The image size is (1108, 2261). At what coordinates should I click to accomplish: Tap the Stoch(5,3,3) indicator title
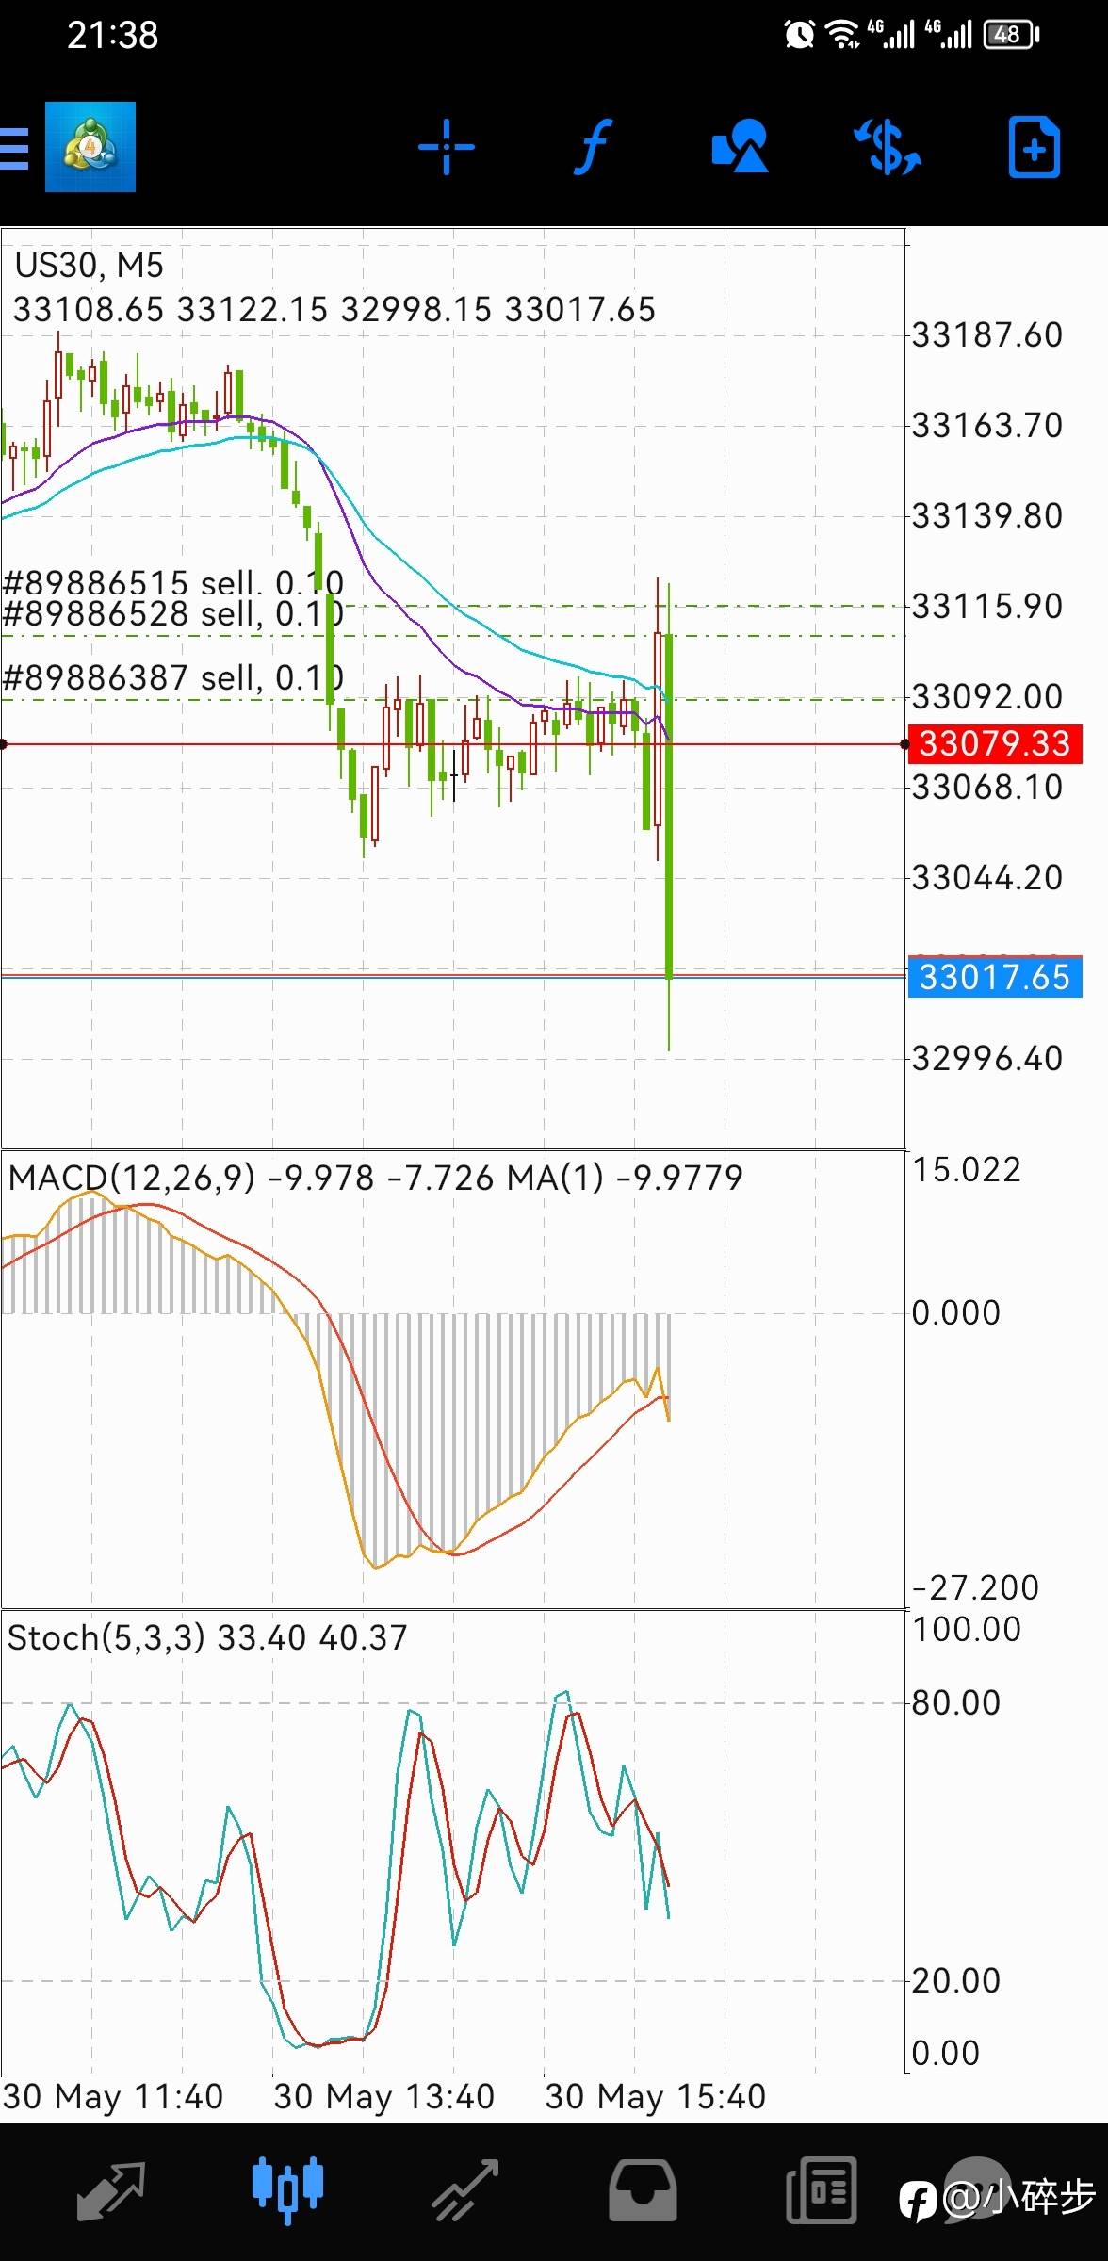[106, 1637]
